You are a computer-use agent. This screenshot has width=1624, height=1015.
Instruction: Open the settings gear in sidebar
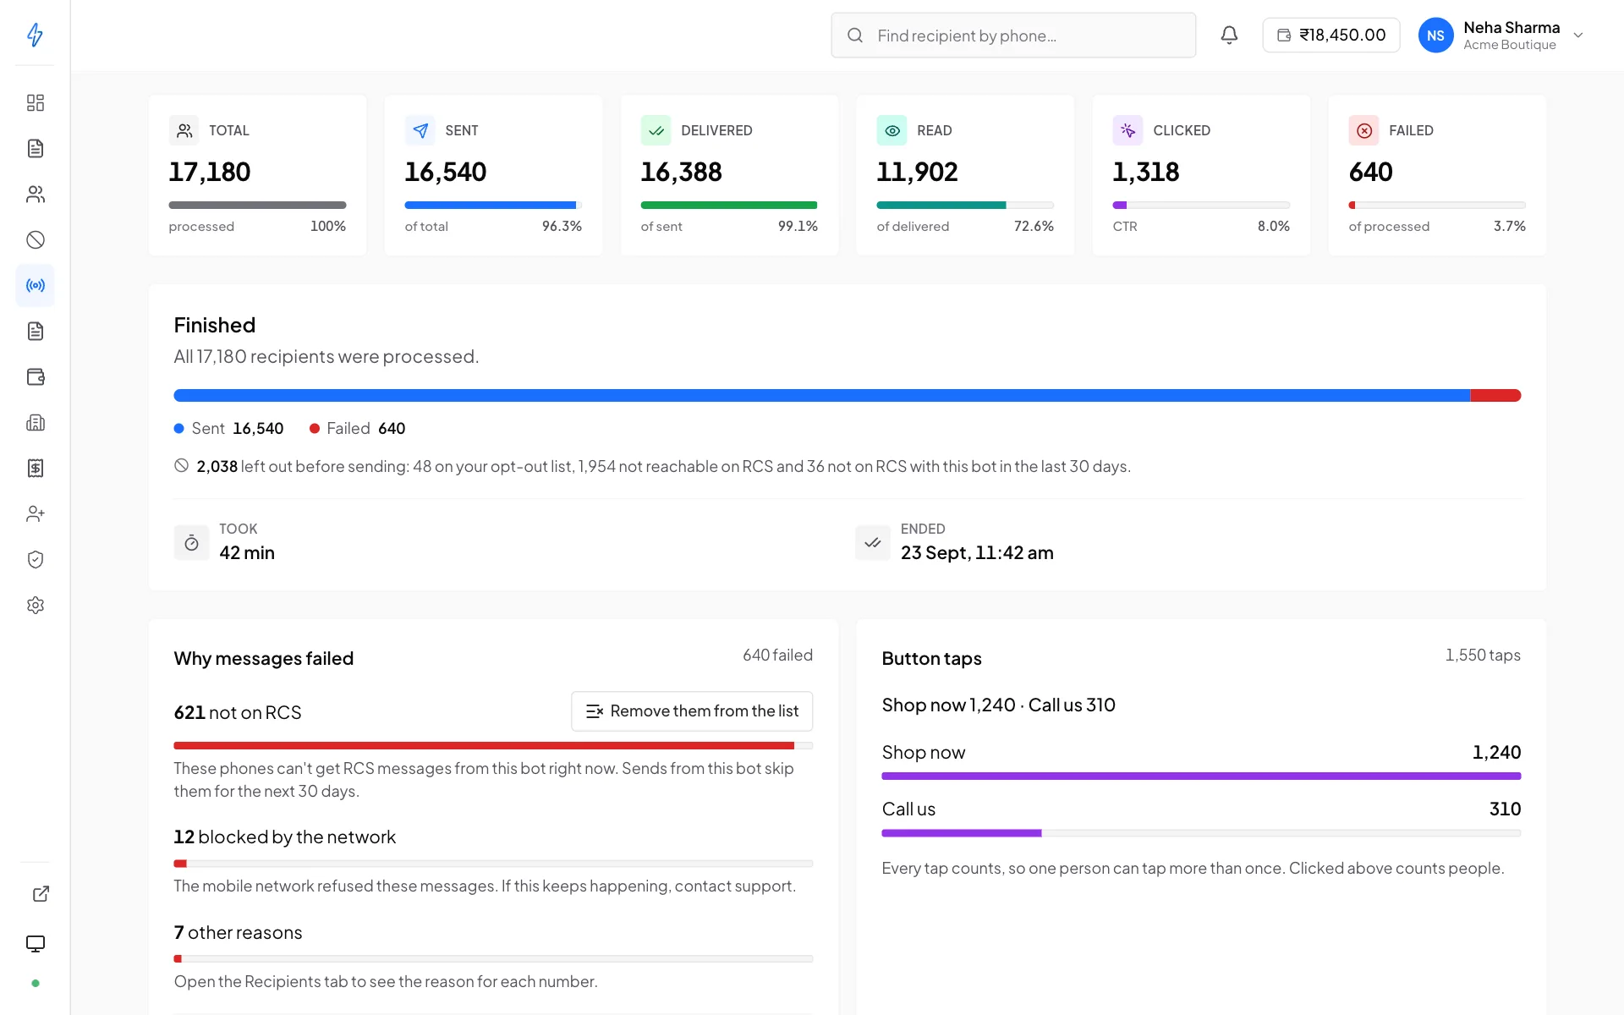[x=35, y=606]
